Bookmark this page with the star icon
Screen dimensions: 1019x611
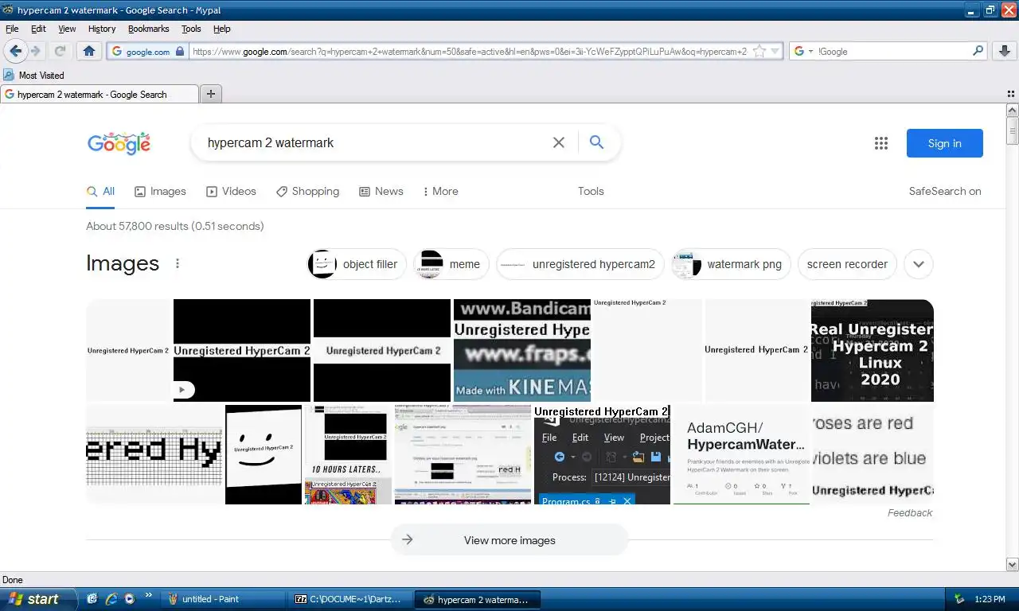(x=759, y=51)
